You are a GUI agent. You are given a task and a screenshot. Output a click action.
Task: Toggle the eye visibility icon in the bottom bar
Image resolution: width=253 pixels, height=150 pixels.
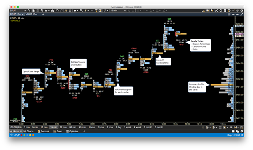231,127
